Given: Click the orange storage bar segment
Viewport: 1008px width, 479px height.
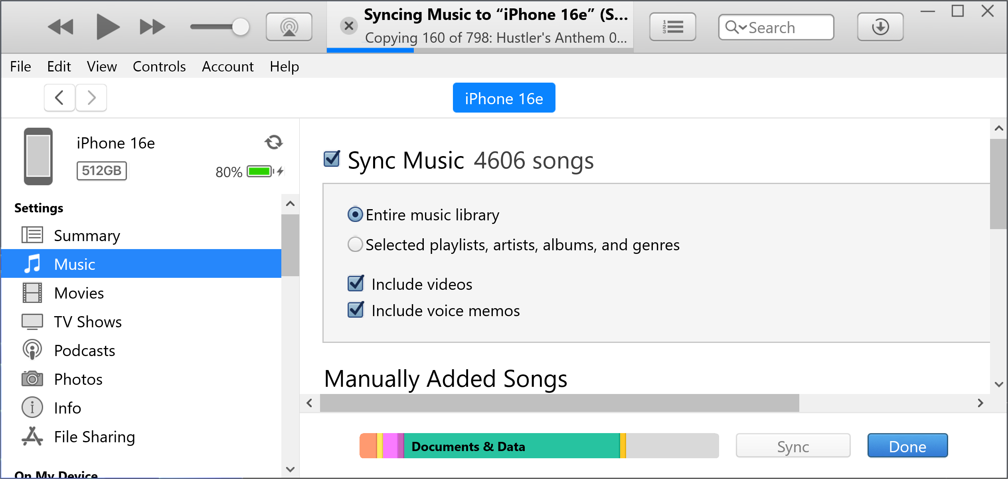Looking at the screenshot, I should (x=368, y=446).
